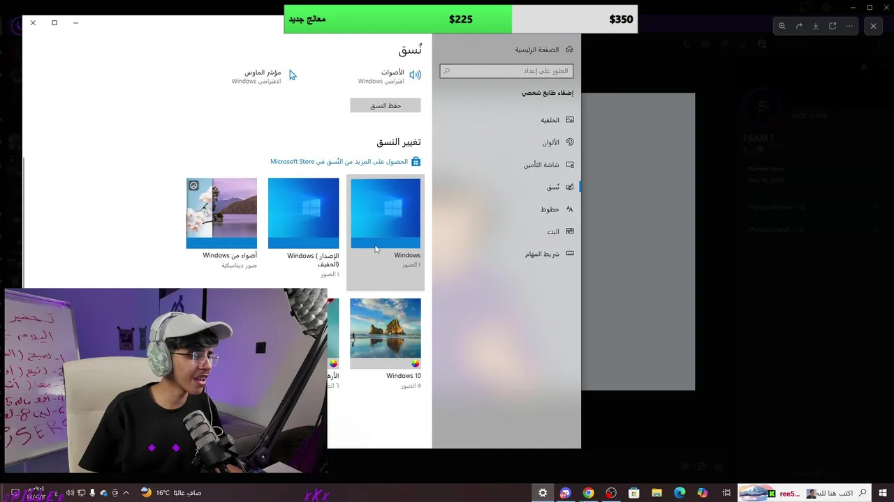Open Settings gear icon in taskbar
Screen dimensions: 894x502
pos(543,493)
